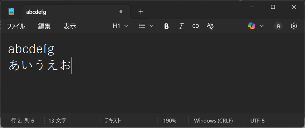Click Windows (CRLF) line ending indicator
Viewport: 305px width, 128px height.
click(x=213, y=121)
